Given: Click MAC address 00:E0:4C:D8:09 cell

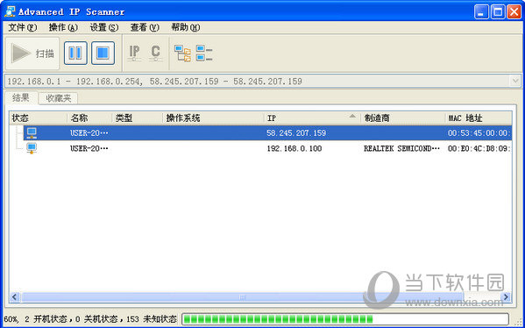Looking at the screenshot, I should tap(479, 148).
